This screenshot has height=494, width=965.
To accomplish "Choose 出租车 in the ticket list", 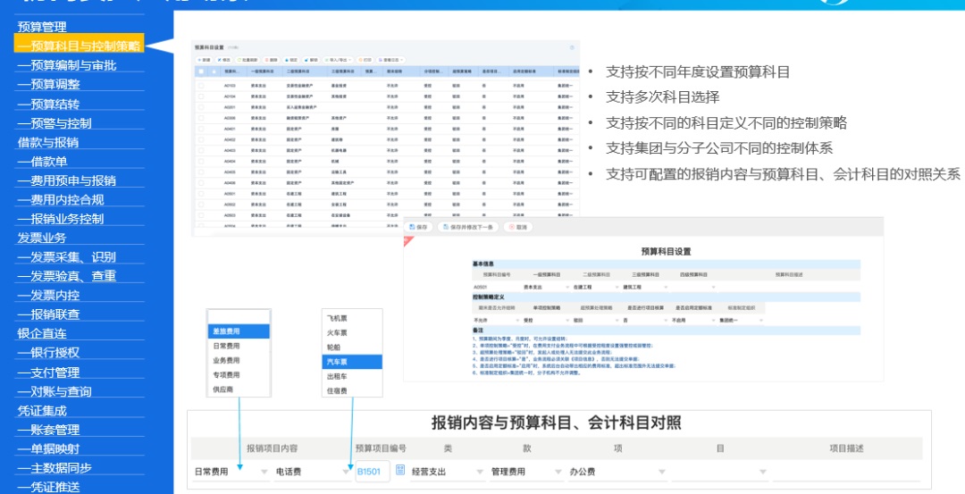I will (352, 376).
